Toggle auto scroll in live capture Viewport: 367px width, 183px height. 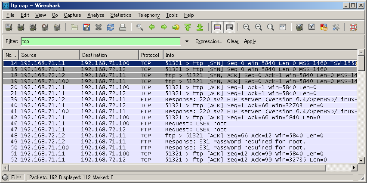(x=229, y=27)
